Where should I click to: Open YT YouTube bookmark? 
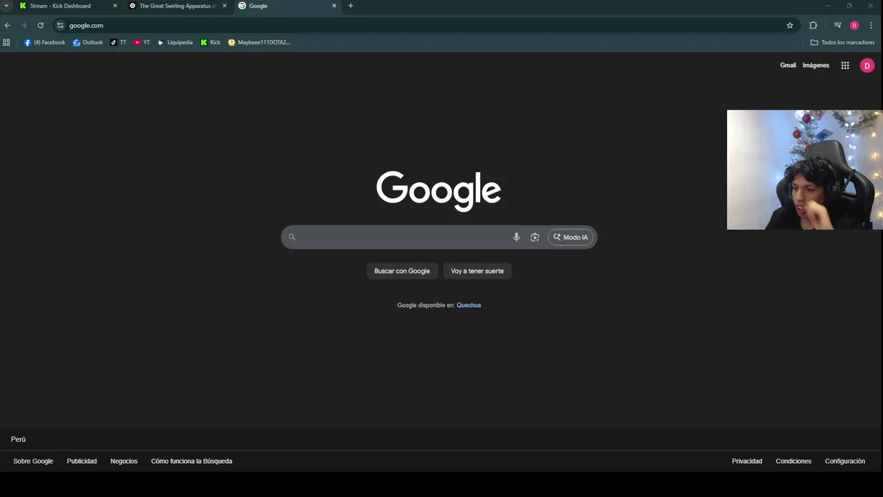[142, 42]
